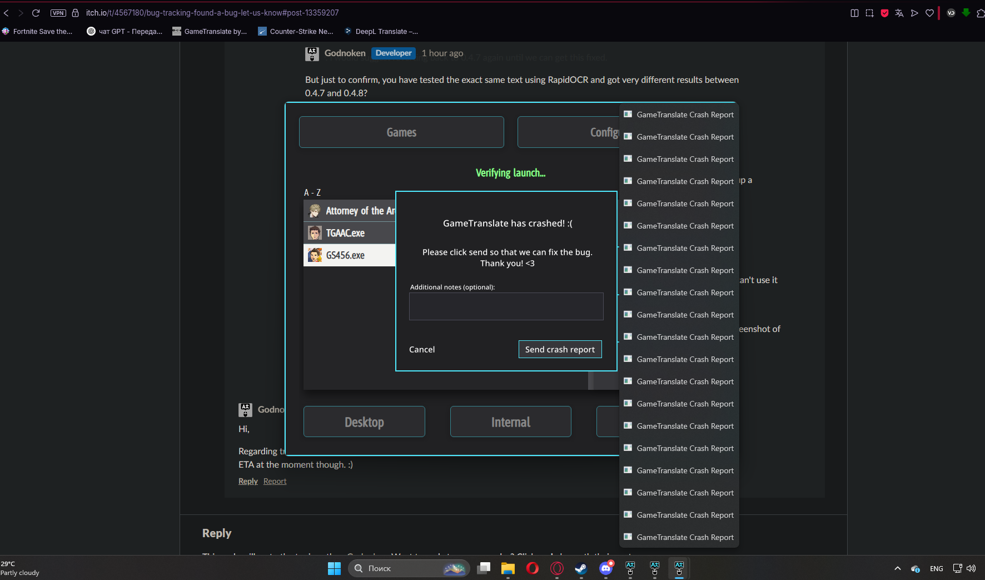Click the Internal button
Screen dimensions: 985x580
pos(510,422)
